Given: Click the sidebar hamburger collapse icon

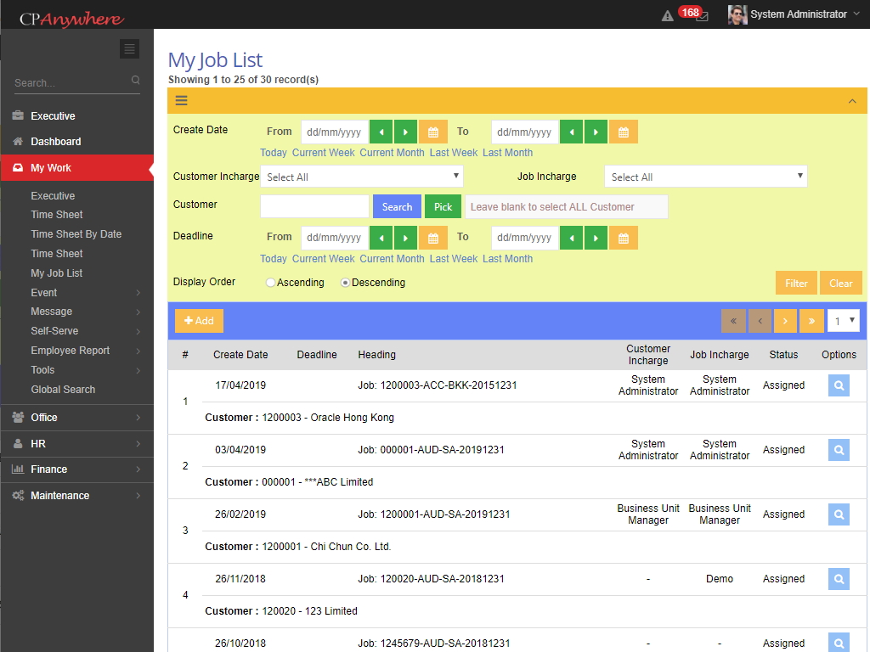Looking at the screenshot, I should (129, 49).
